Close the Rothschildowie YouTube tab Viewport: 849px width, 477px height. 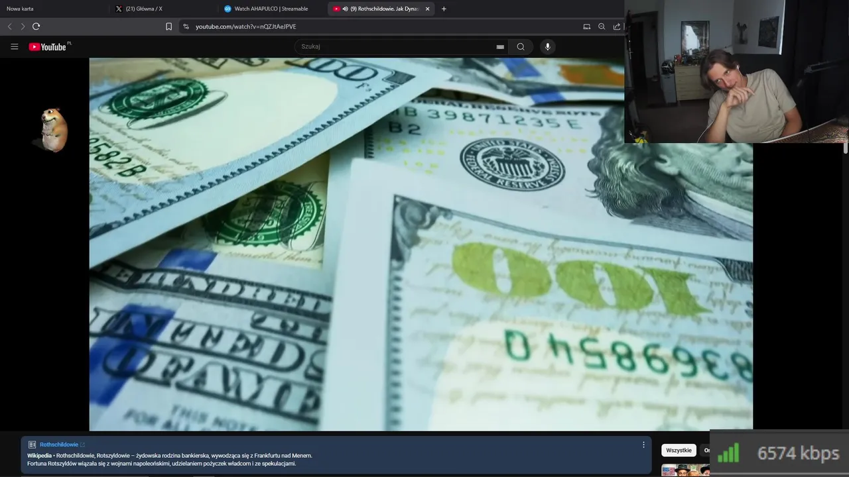427,9
